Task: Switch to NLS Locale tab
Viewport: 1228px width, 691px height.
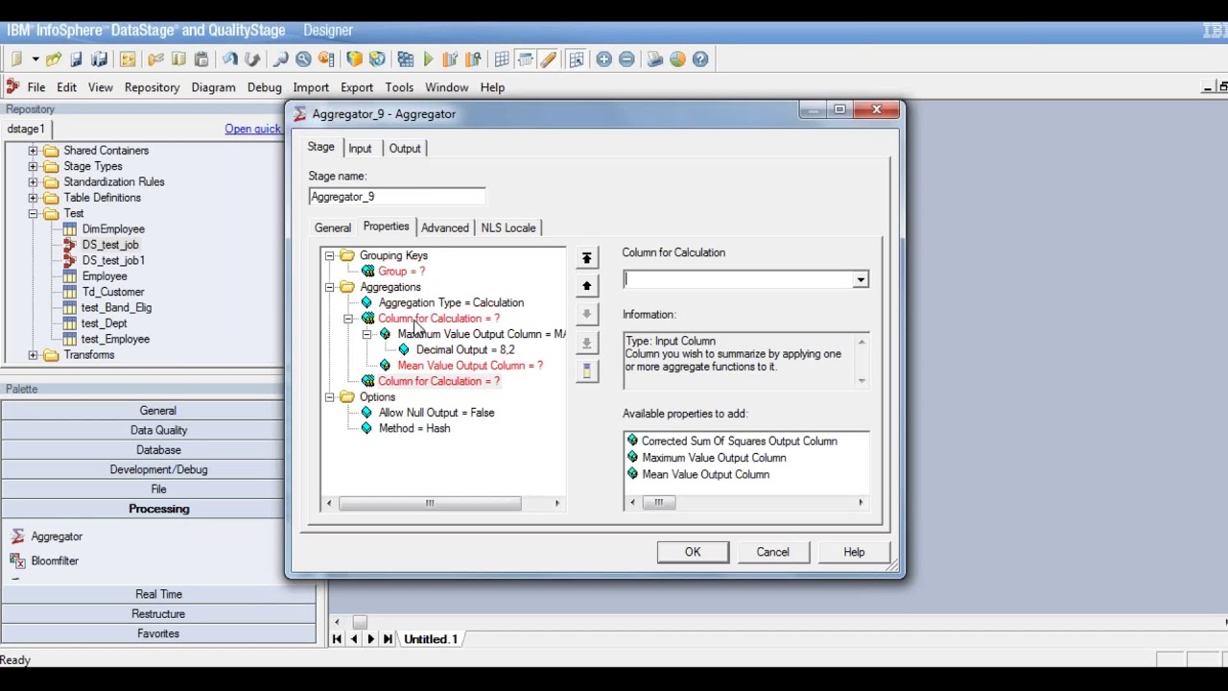Action: coord(508,228)
